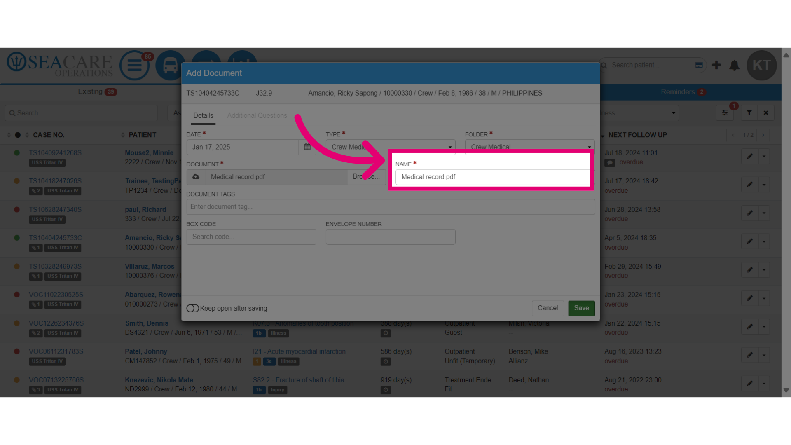Screen dimensions: 791x445
Task: Expand actions dropdown for TS10409241268S row
Action: coord(764,156)
